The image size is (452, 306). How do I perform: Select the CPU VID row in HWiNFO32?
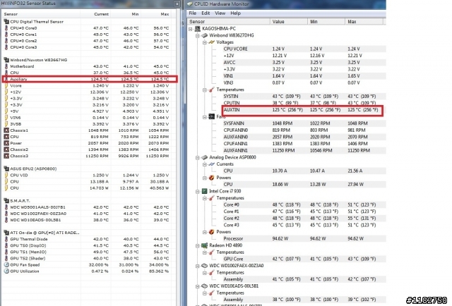pyautogui.click(x=89, y=176)
